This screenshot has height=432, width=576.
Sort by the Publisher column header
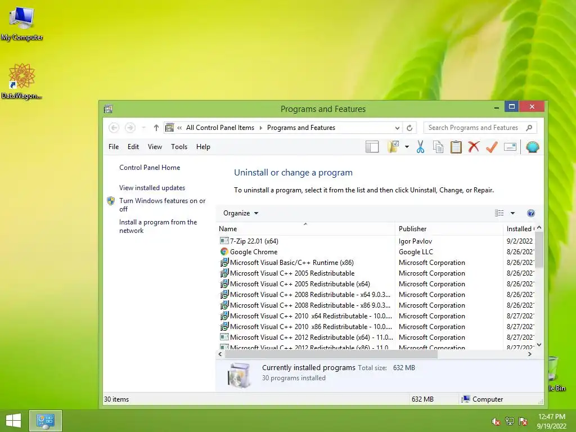click(449, 229)
